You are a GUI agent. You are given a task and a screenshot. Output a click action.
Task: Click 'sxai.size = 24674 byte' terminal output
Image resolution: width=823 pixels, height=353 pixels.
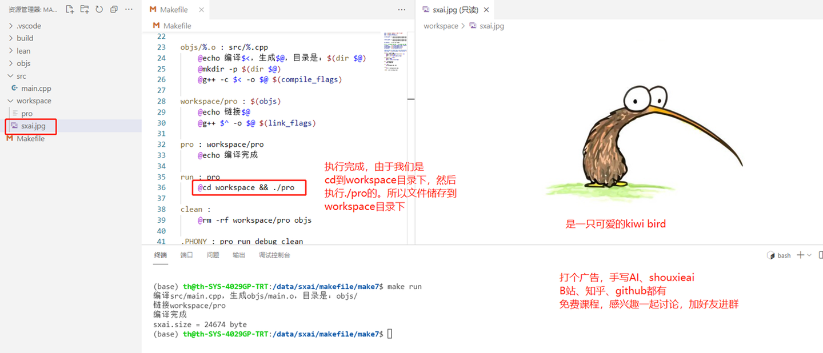click(200, 324)
